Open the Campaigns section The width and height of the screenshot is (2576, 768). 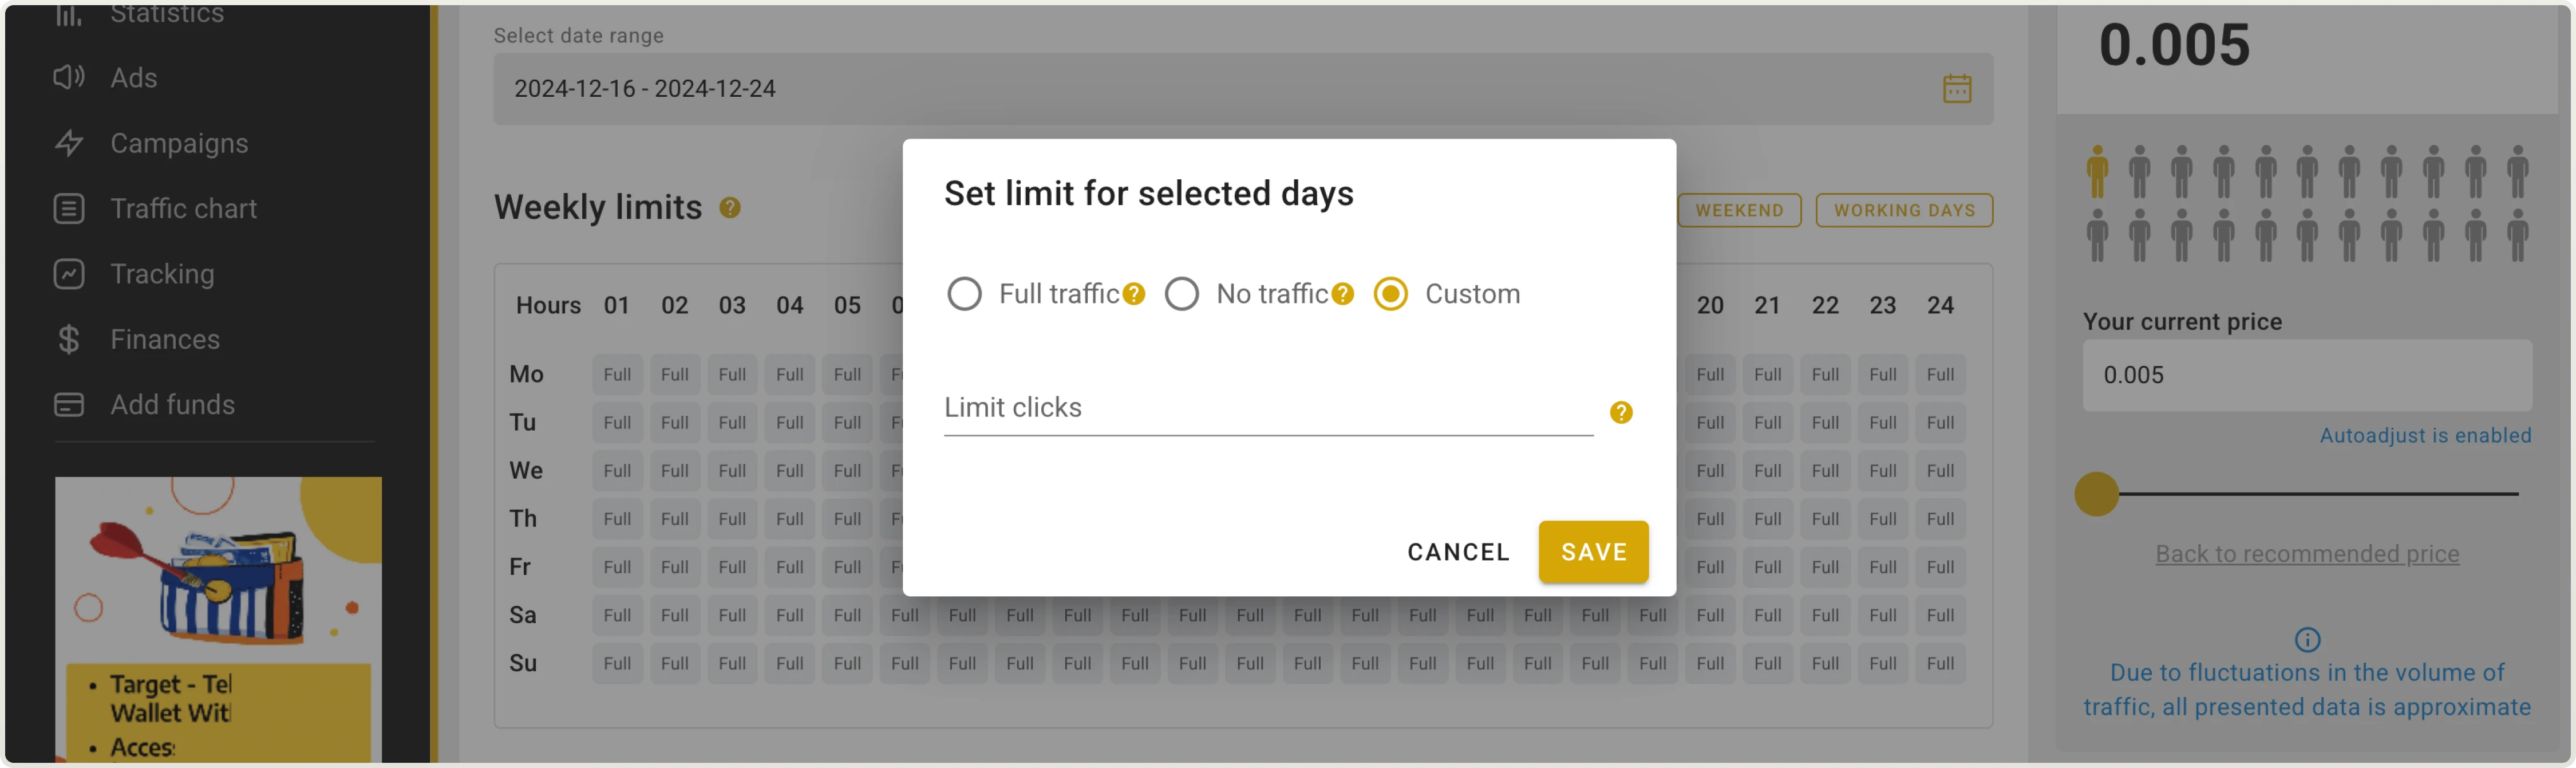click(x=180, y=143)
